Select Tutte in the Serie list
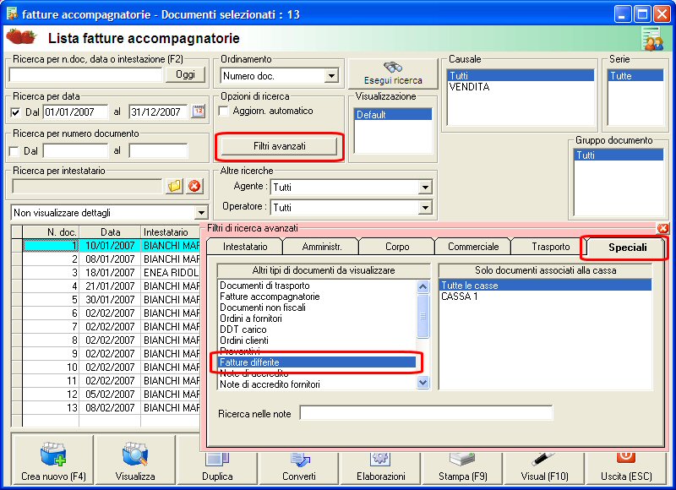676x490 pixels. click(x=635, y=76)
